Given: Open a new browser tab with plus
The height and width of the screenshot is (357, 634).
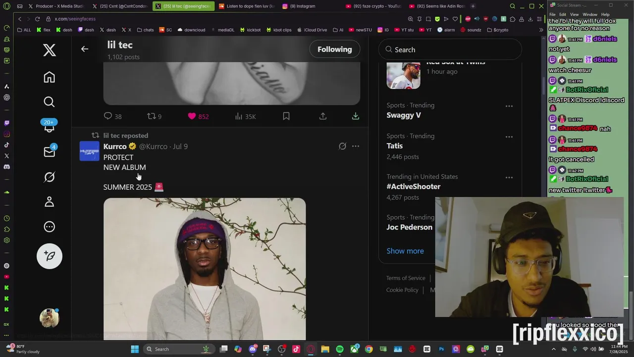Looking at the screenshot, I should pyautogui.click(x=473, y=6).
